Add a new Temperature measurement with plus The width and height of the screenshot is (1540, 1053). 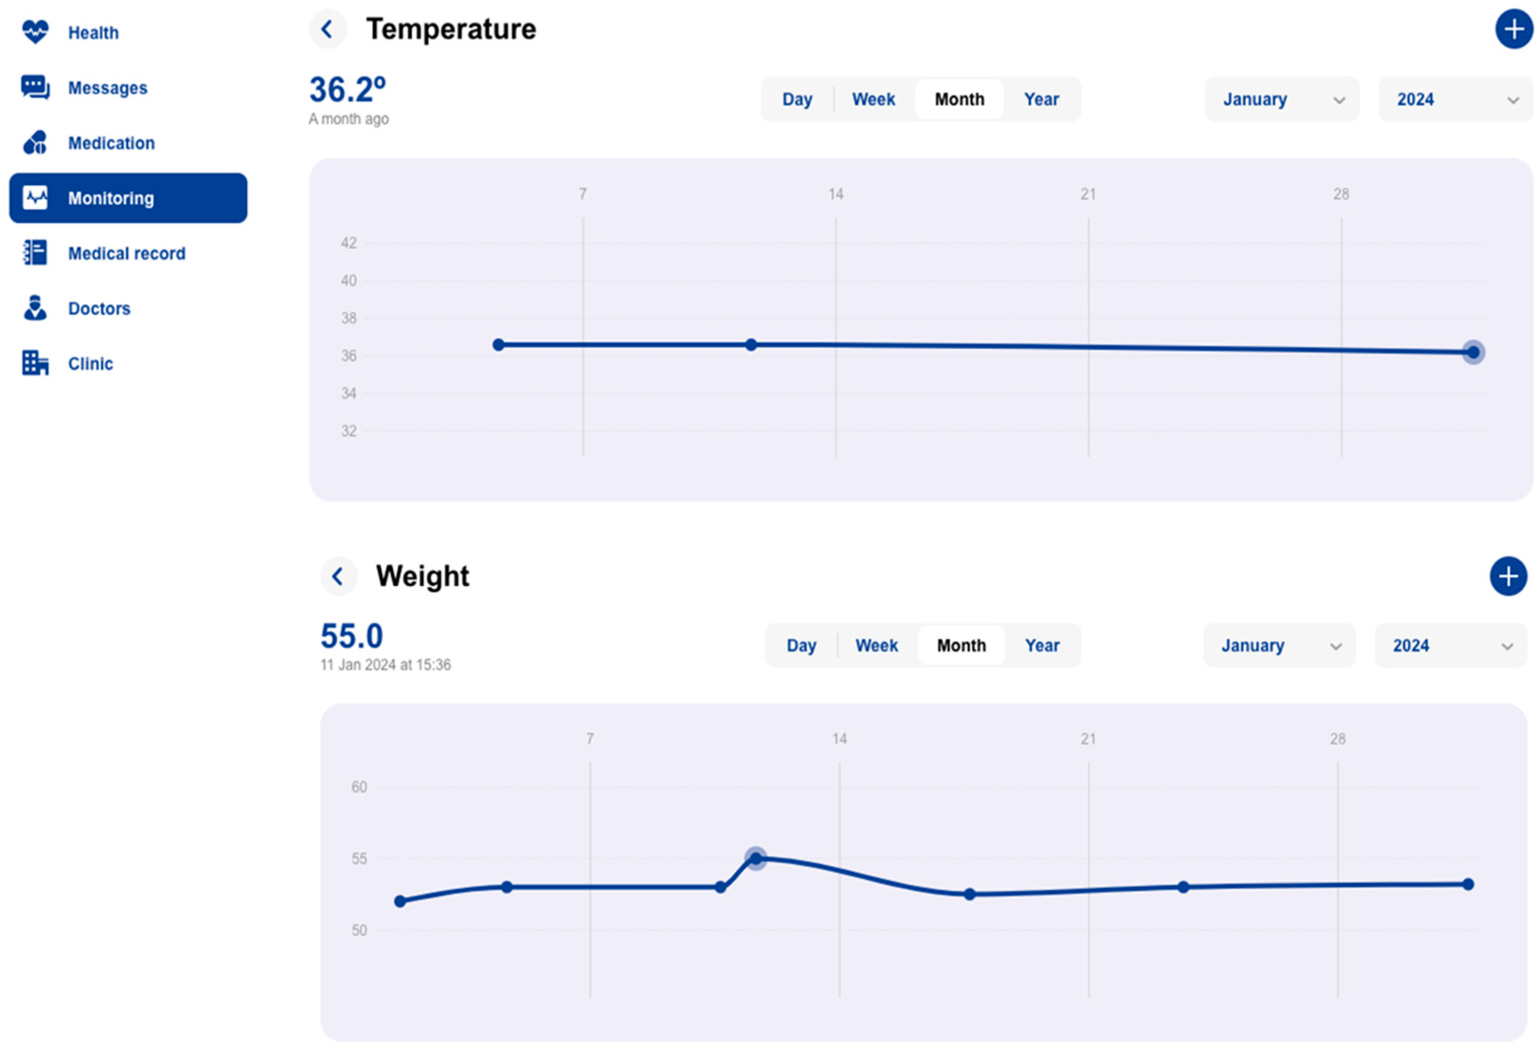(1513, 29)
